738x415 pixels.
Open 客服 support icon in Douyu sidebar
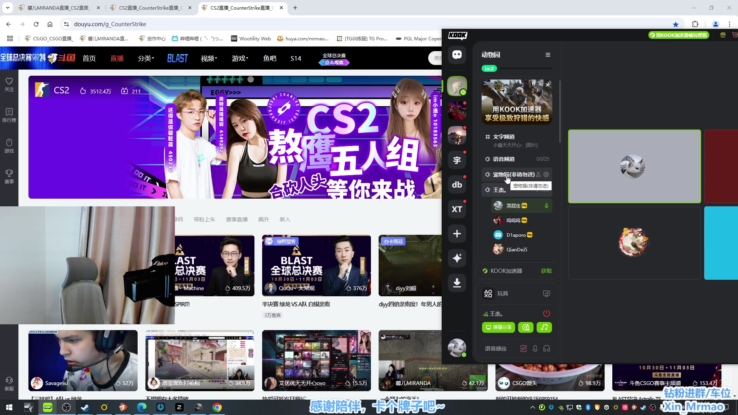pyautogui.click(x=9, y=384)
